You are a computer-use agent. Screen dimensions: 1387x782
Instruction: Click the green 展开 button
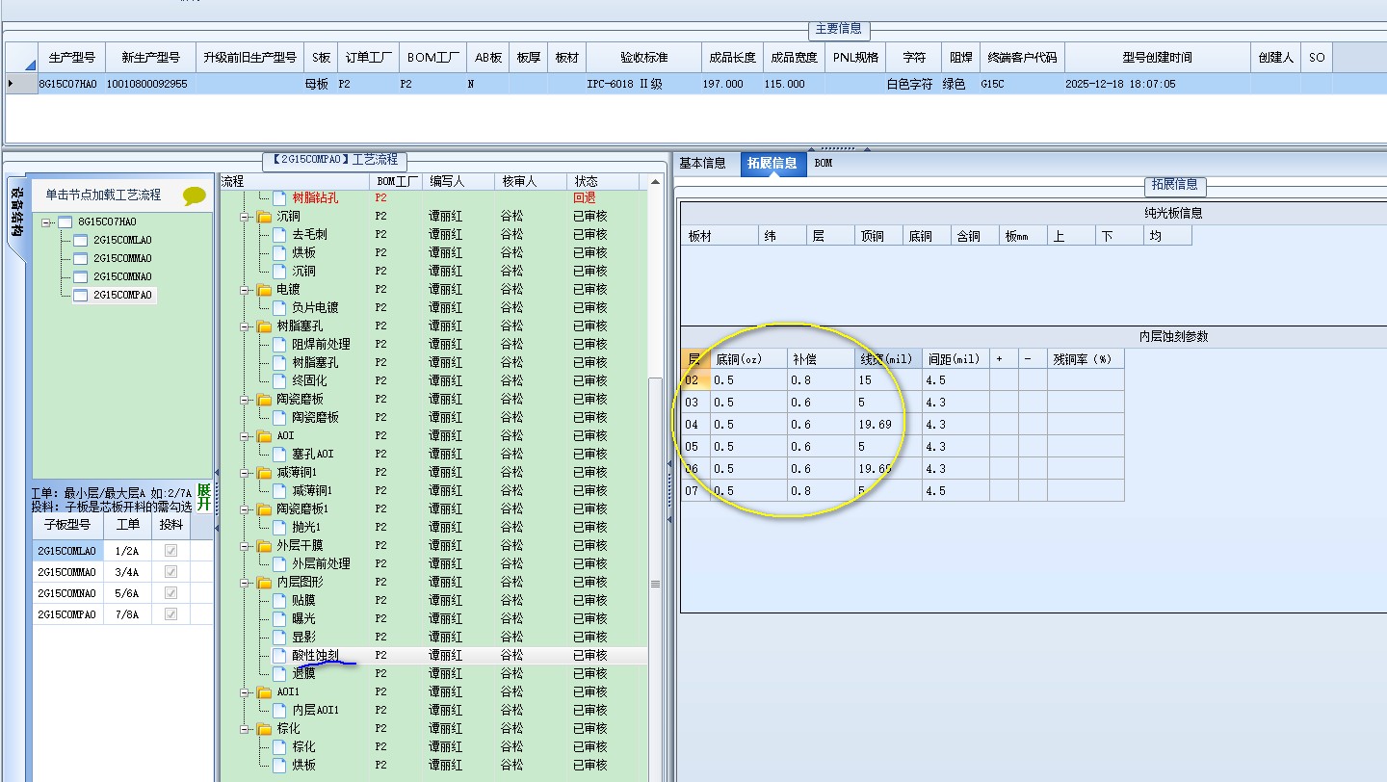click(203, 498)
